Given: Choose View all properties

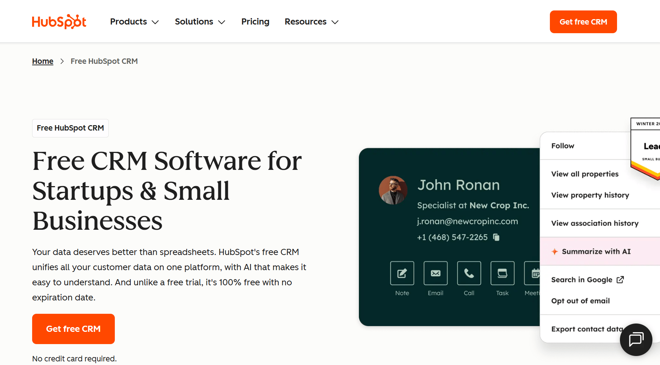Looking at the screenshot, I should [585, 174].
